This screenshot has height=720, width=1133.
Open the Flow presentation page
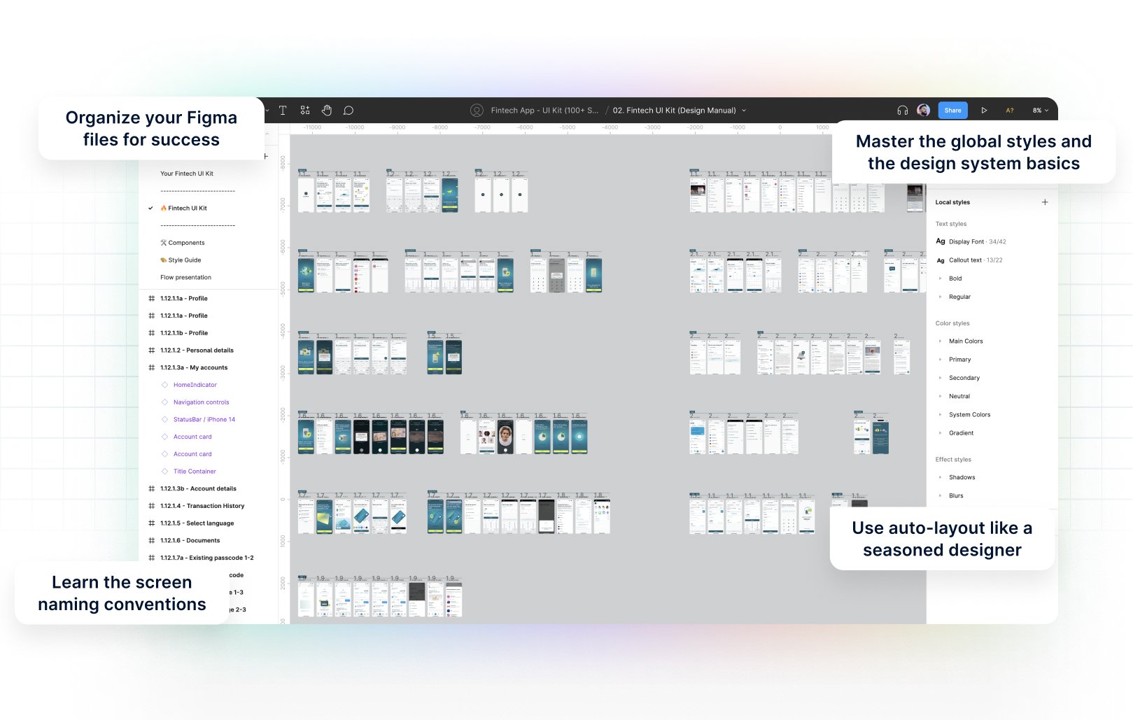[185, 278]
